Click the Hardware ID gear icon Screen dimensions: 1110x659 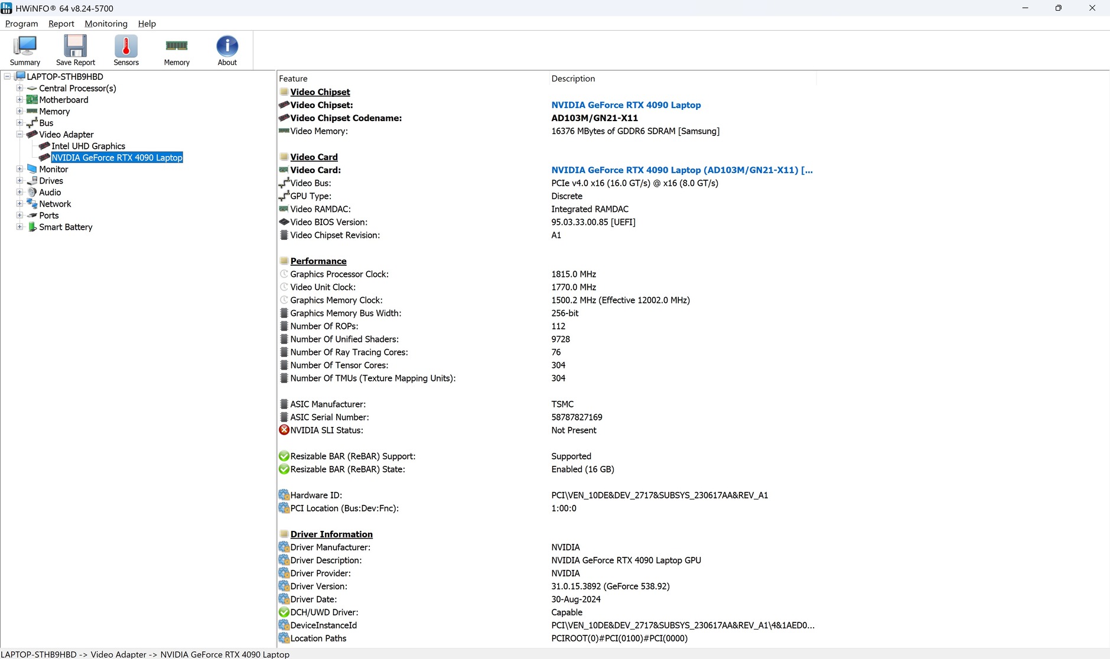tap(284, 495)
